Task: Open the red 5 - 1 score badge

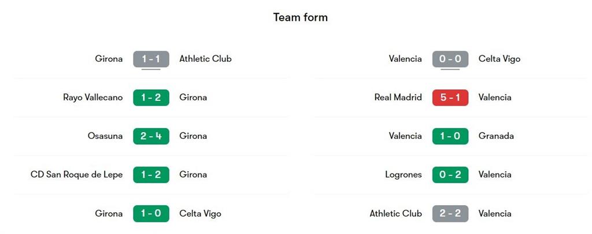Action: [450, 97]
